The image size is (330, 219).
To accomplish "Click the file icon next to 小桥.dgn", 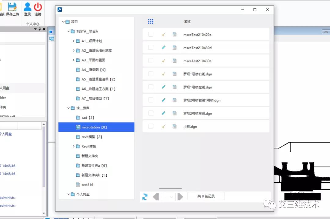I will click(x=174, y=126).
